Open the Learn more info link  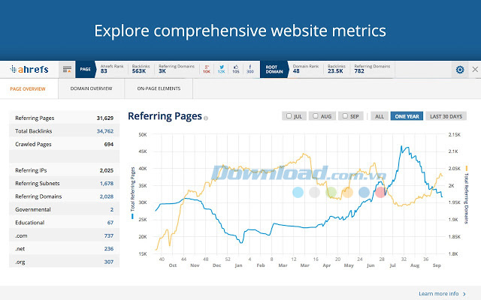(439, 294)
